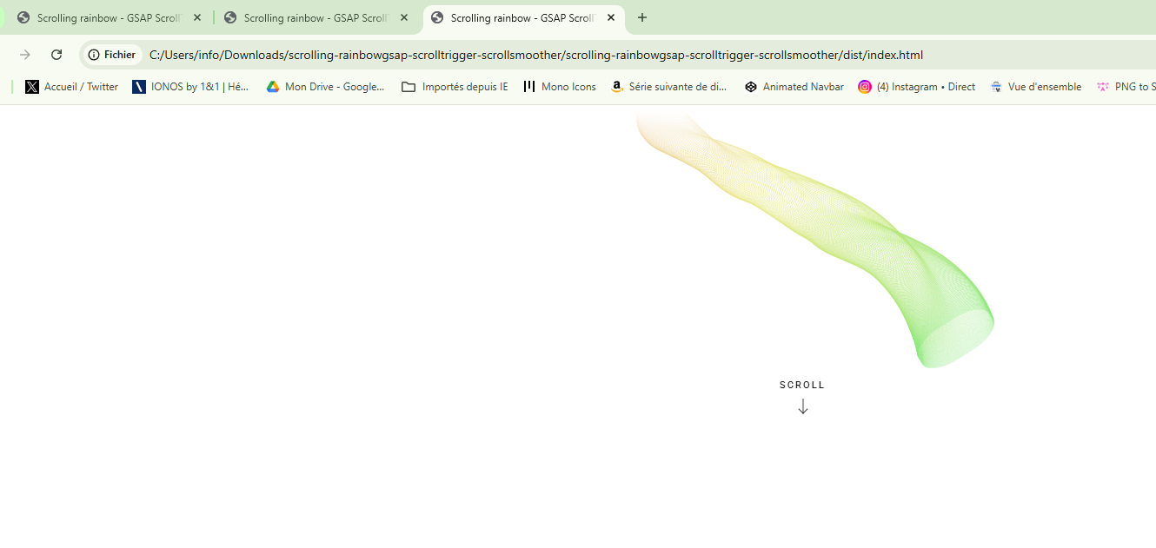This screenshot has width=1156, height=548.
Task: Reload the current page
Action: point(56,55)
